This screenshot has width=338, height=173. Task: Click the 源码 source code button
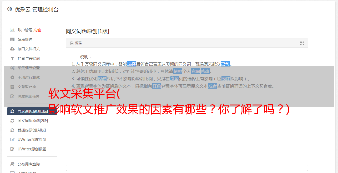(x=76, y=43)
